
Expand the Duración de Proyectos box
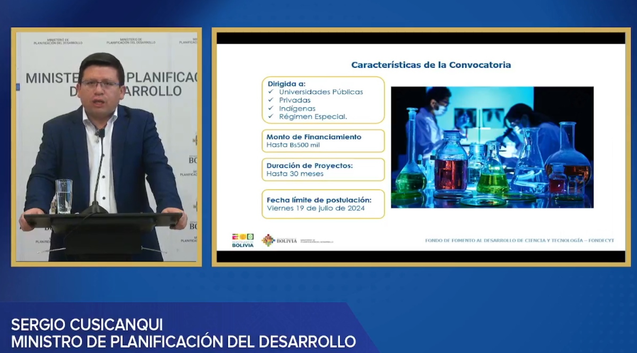point(323,169)
